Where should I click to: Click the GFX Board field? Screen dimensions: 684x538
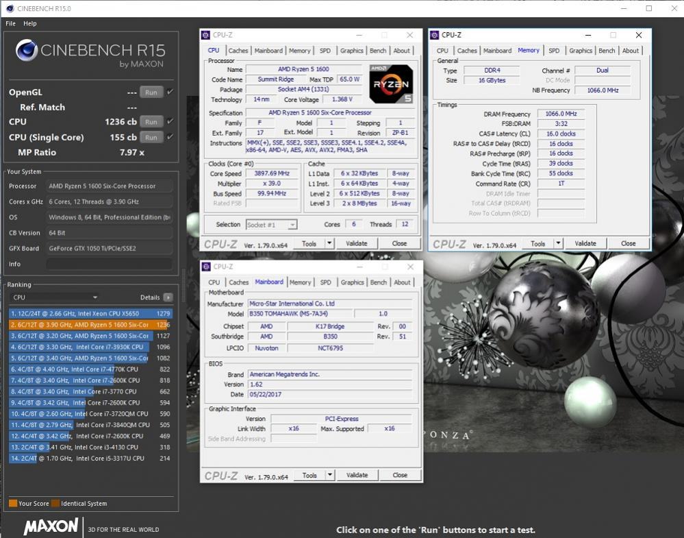click(109, 249)
